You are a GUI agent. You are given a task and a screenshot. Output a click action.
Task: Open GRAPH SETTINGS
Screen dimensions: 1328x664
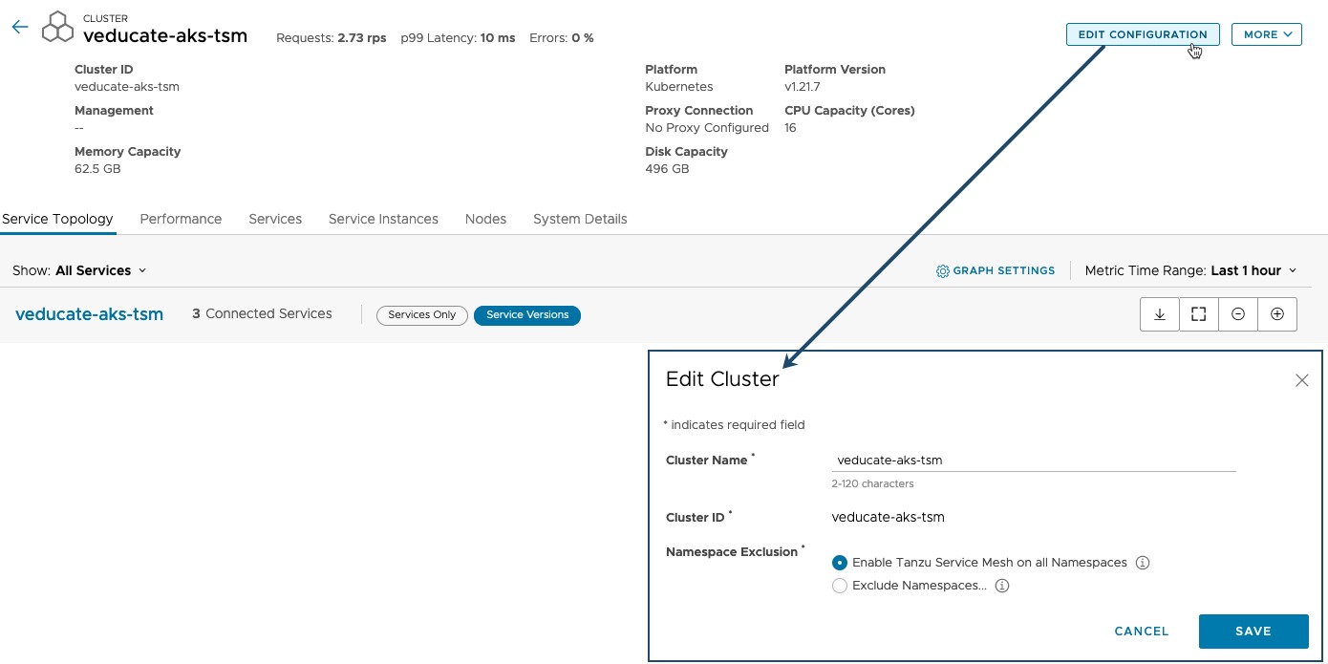coord(996,271)
